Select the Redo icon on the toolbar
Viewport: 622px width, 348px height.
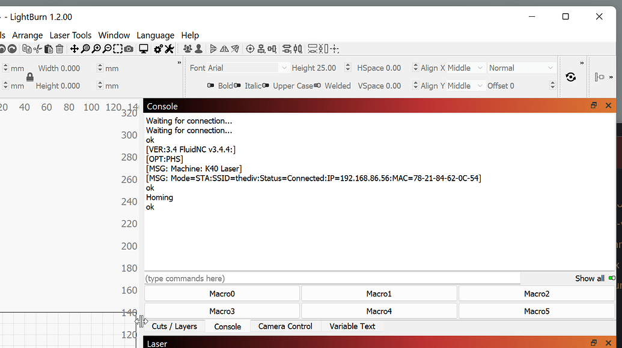(x=12, y=49)
